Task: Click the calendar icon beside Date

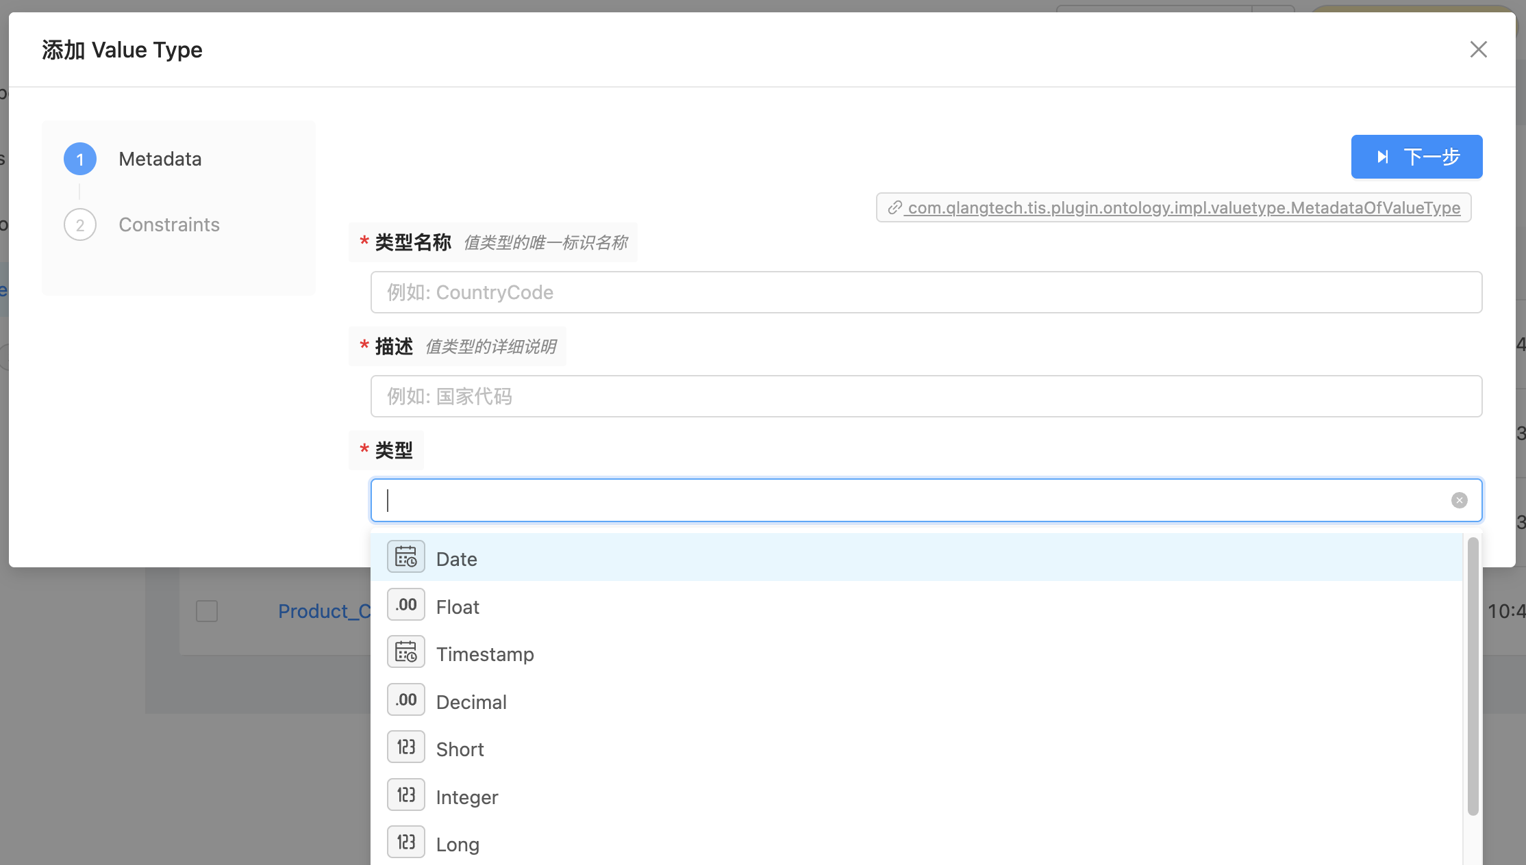Action: [x=406, y=557]
